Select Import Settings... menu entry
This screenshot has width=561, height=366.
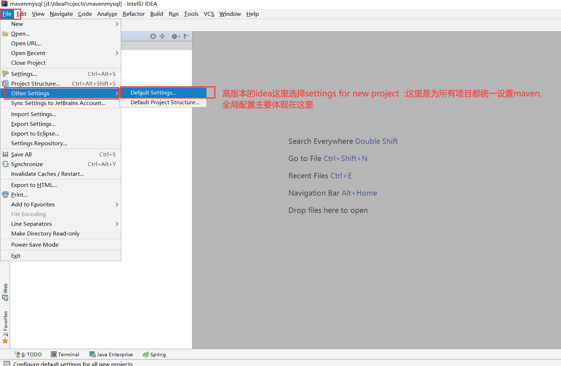click(60, 114)
